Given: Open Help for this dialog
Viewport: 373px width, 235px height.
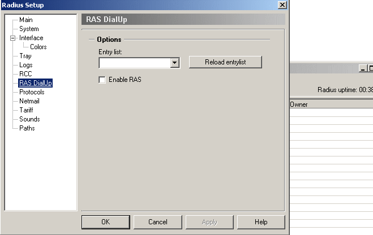Looking at the screenshot, I should pyautogui.click(x=261, y=222).
